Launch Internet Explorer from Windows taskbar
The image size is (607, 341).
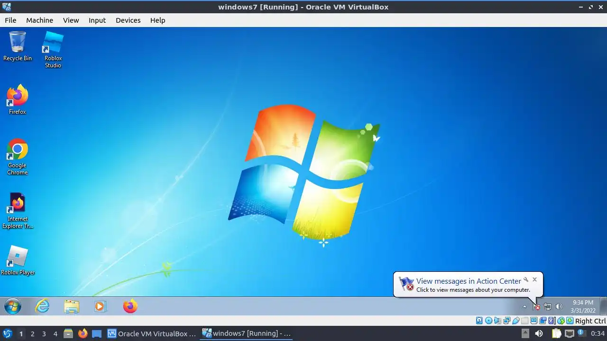point(42,306)
